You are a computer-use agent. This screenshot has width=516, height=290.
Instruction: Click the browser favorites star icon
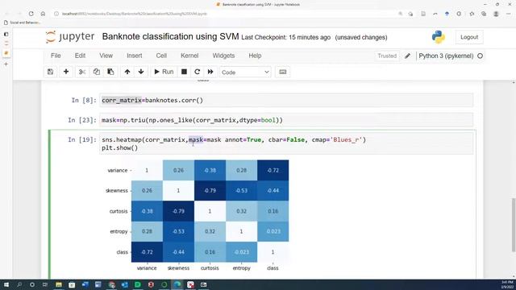pos(472,14)
